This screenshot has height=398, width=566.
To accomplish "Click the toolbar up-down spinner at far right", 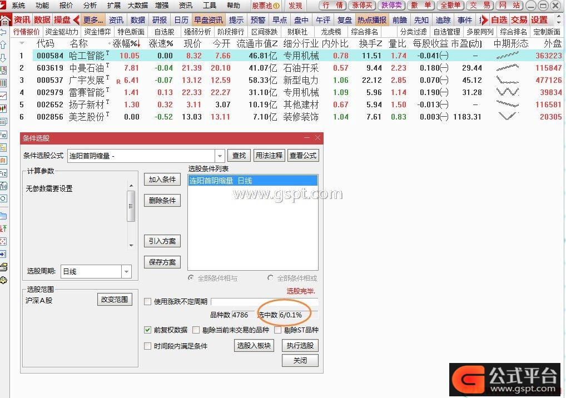I will 559,20.
